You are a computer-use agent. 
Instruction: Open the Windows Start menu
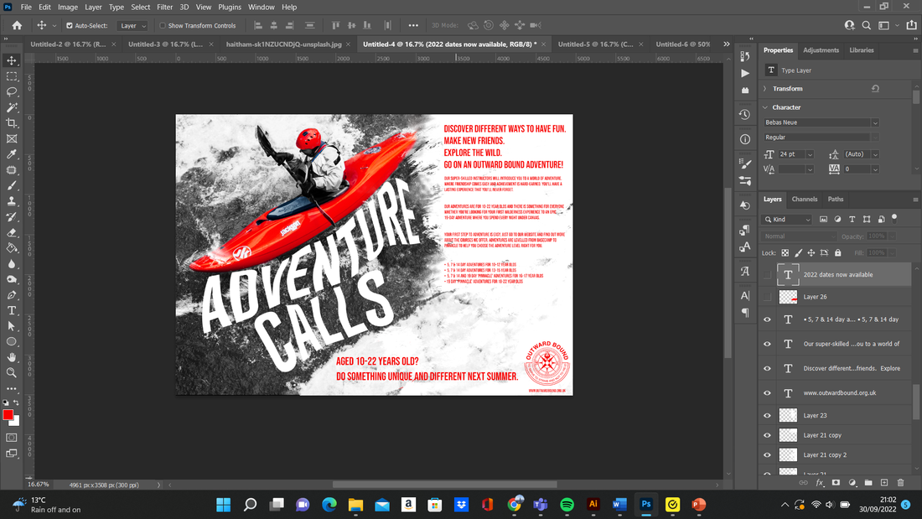[224, 504]
